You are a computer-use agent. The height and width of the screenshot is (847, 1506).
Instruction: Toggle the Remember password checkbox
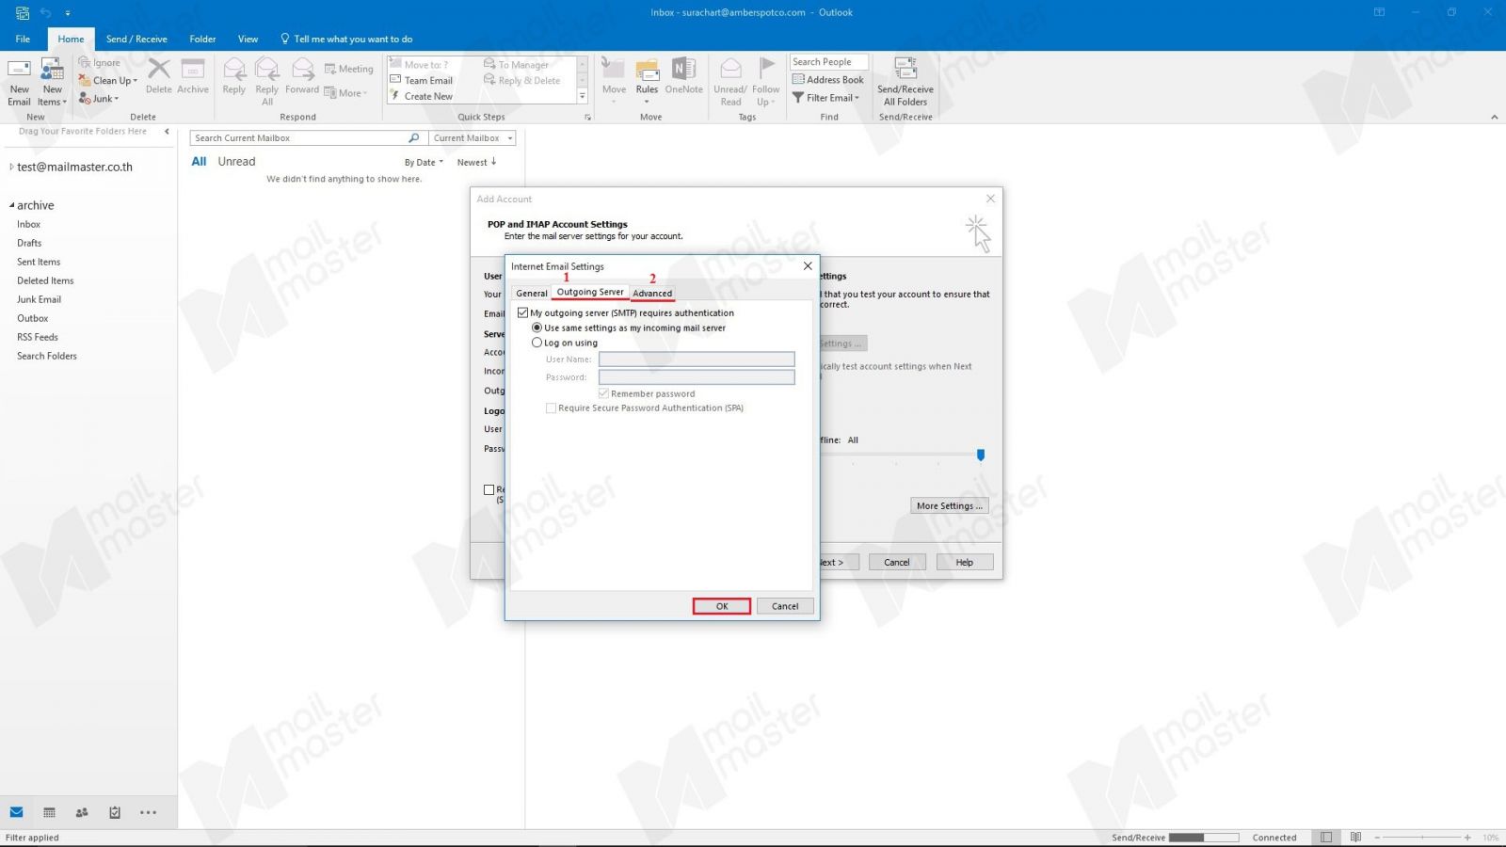[603, 393]
